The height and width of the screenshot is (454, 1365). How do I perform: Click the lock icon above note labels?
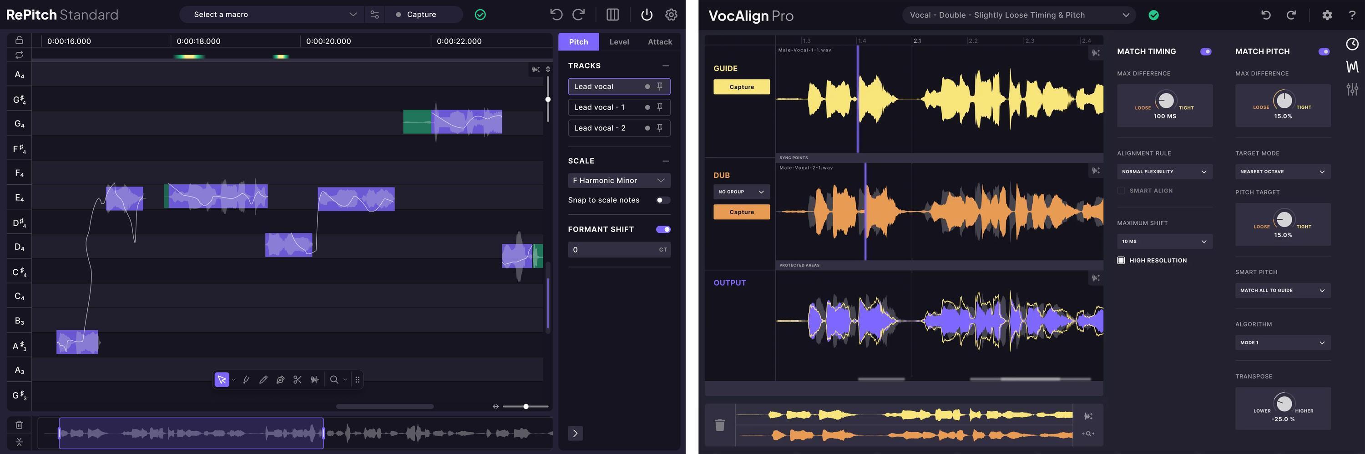pos(19,40)
